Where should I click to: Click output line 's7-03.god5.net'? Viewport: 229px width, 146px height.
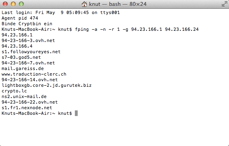21,57
